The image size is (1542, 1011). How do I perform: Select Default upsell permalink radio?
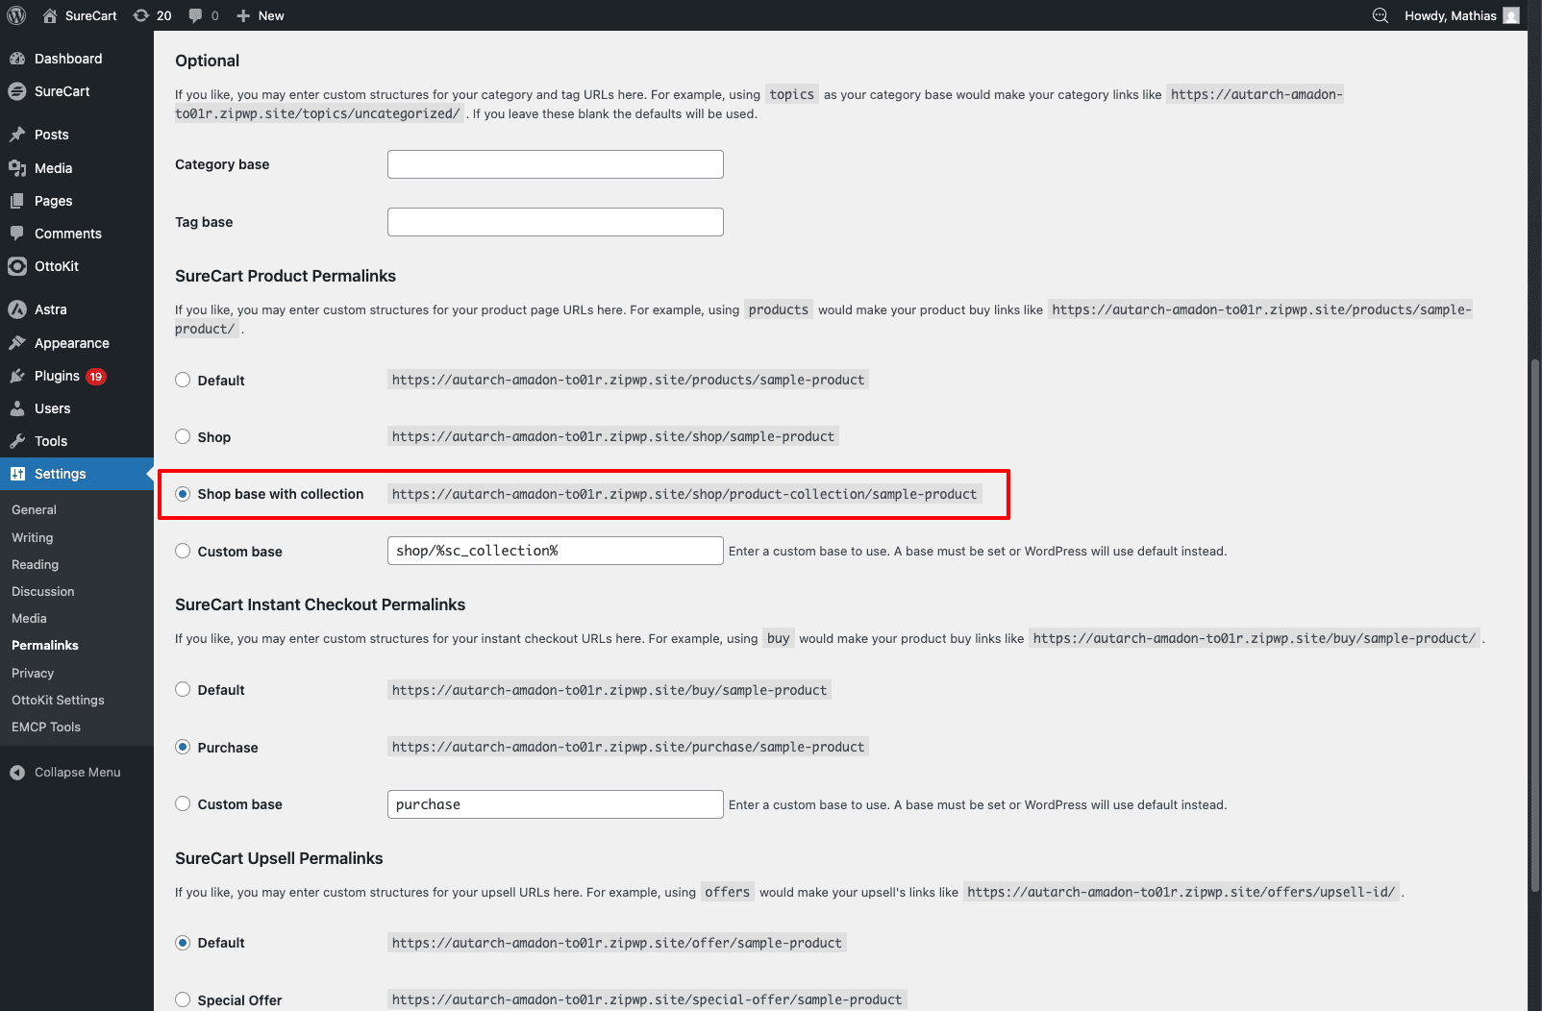pos(183,943)
